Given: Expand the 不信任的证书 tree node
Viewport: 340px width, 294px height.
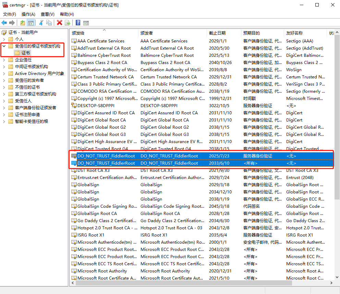Looking at the screenshot, I should [x=4, y=87].
